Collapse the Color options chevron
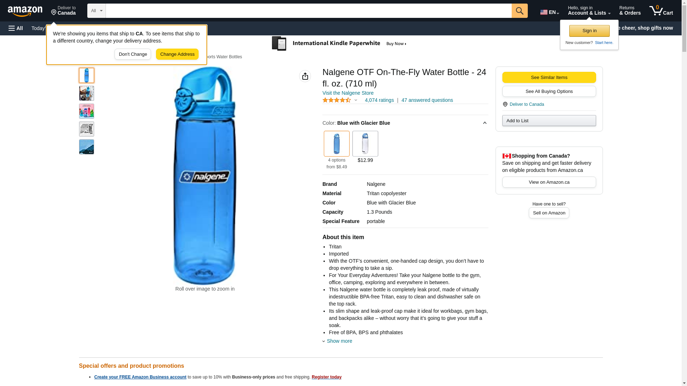This screenshot has height=386, width=687. 484,123
